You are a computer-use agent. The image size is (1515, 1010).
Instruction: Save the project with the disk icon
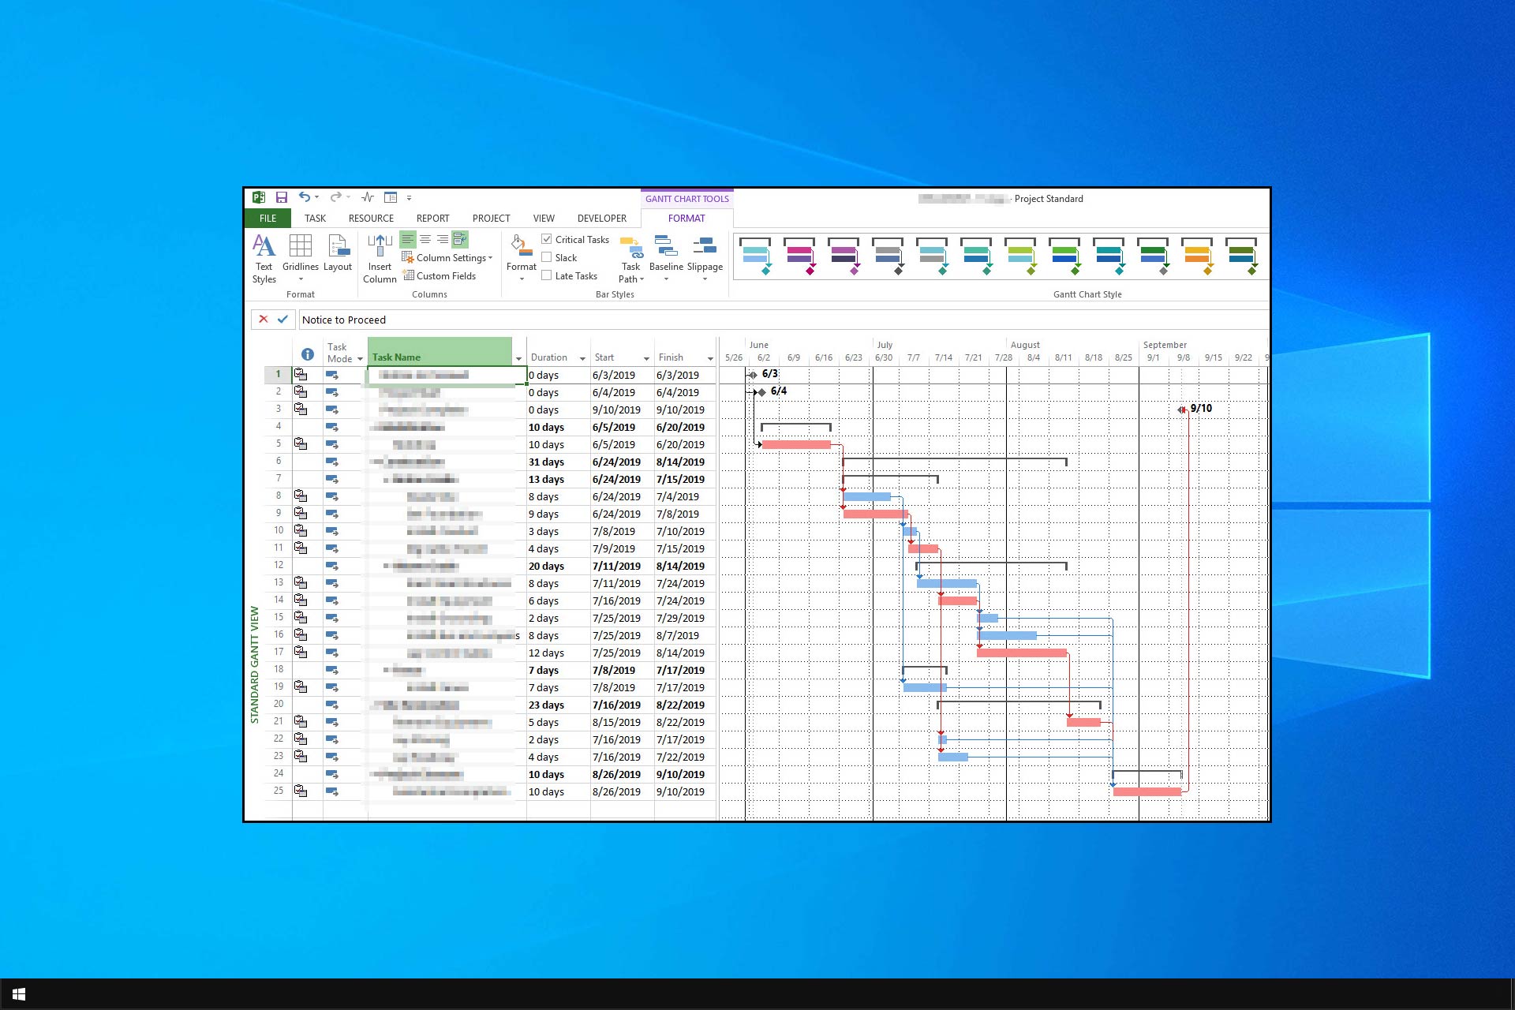click(281, 197)
